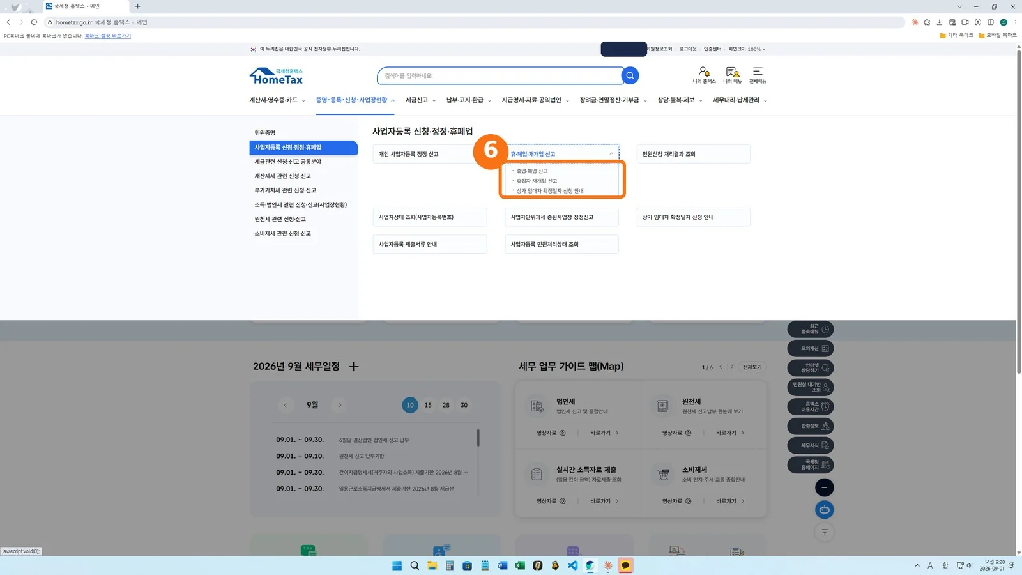
Task: Reload the page with browser refresh icon
Action: (34, 22)
